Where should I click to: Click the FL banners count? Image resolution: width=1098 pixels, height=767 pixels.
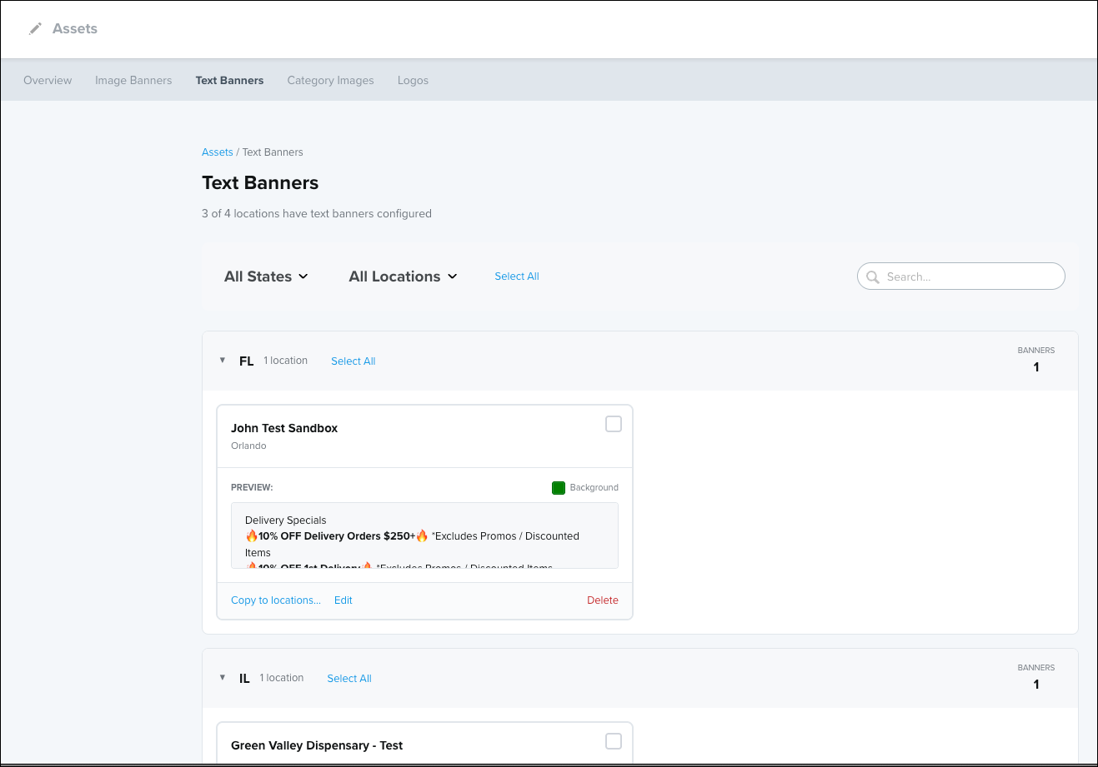1036,367
